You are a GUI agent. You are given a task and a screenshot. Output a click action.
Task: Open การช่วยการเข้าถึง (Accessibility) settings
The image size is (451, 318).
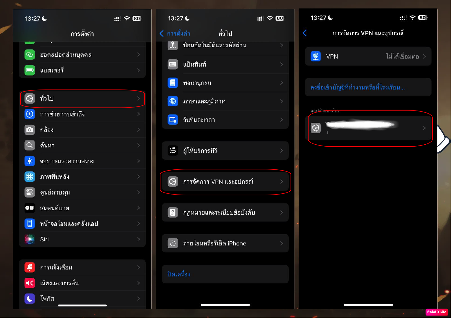coord(62,114)
